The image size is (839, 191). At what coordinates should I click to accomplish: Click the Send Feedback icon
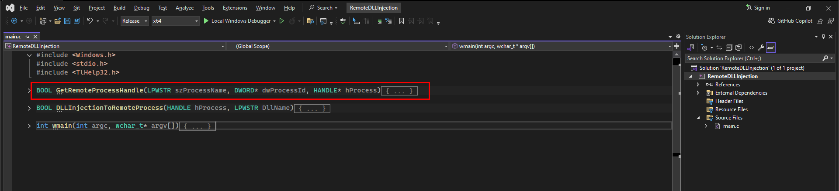click(831, 21)
